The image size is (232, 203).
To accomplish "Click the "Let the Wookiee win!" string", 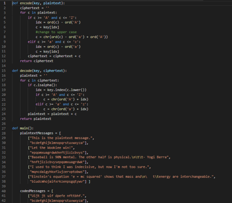I will [x=51, y=148].
